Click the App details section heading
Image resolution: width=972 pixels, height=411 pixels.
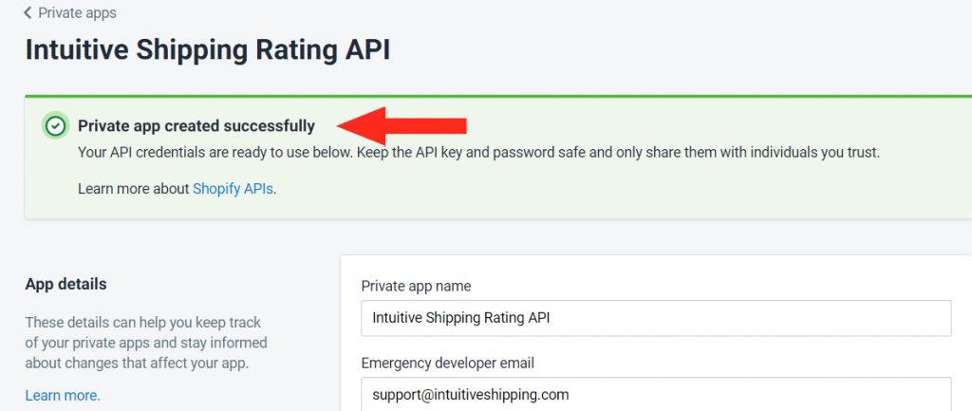65,284
